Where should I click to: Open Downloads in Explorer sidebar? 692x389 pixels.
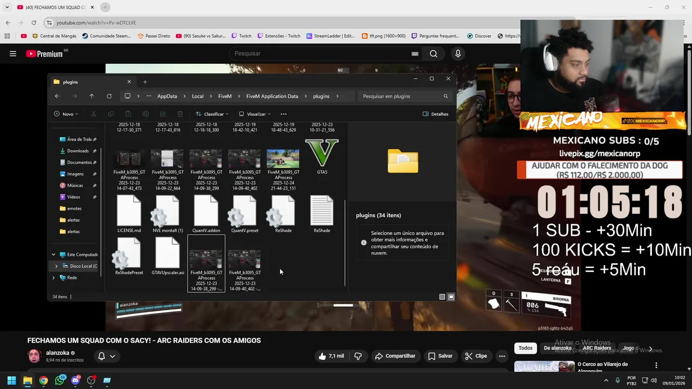[x=78, y=151]
